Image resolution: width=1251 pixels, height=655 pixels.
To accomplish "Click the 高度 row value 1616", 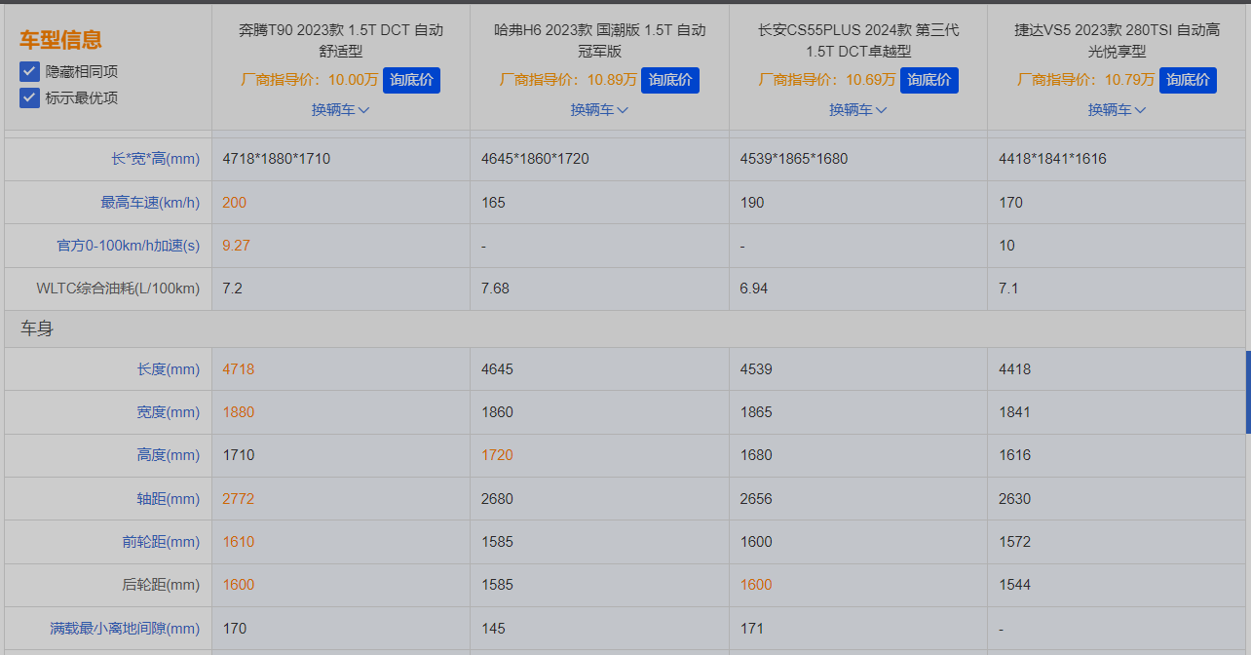I will [x=1014, y=455].
